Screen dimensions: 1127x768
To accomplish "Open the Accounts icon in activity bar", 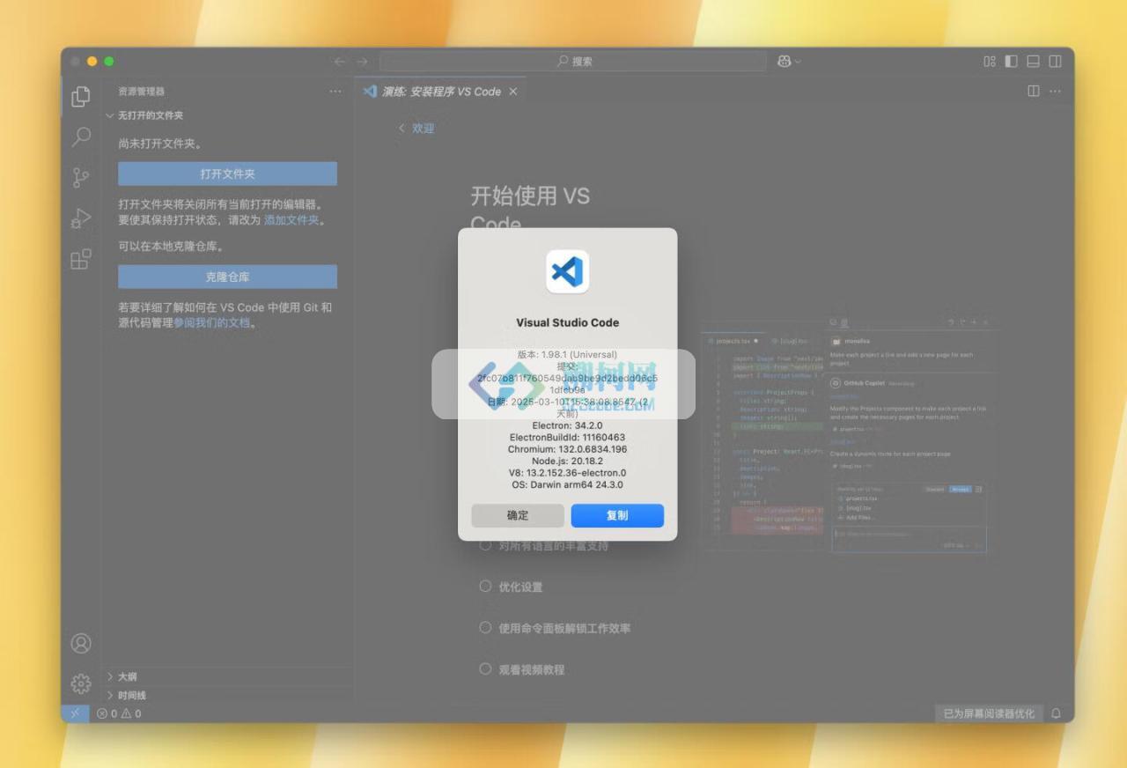I will [81, 644].
